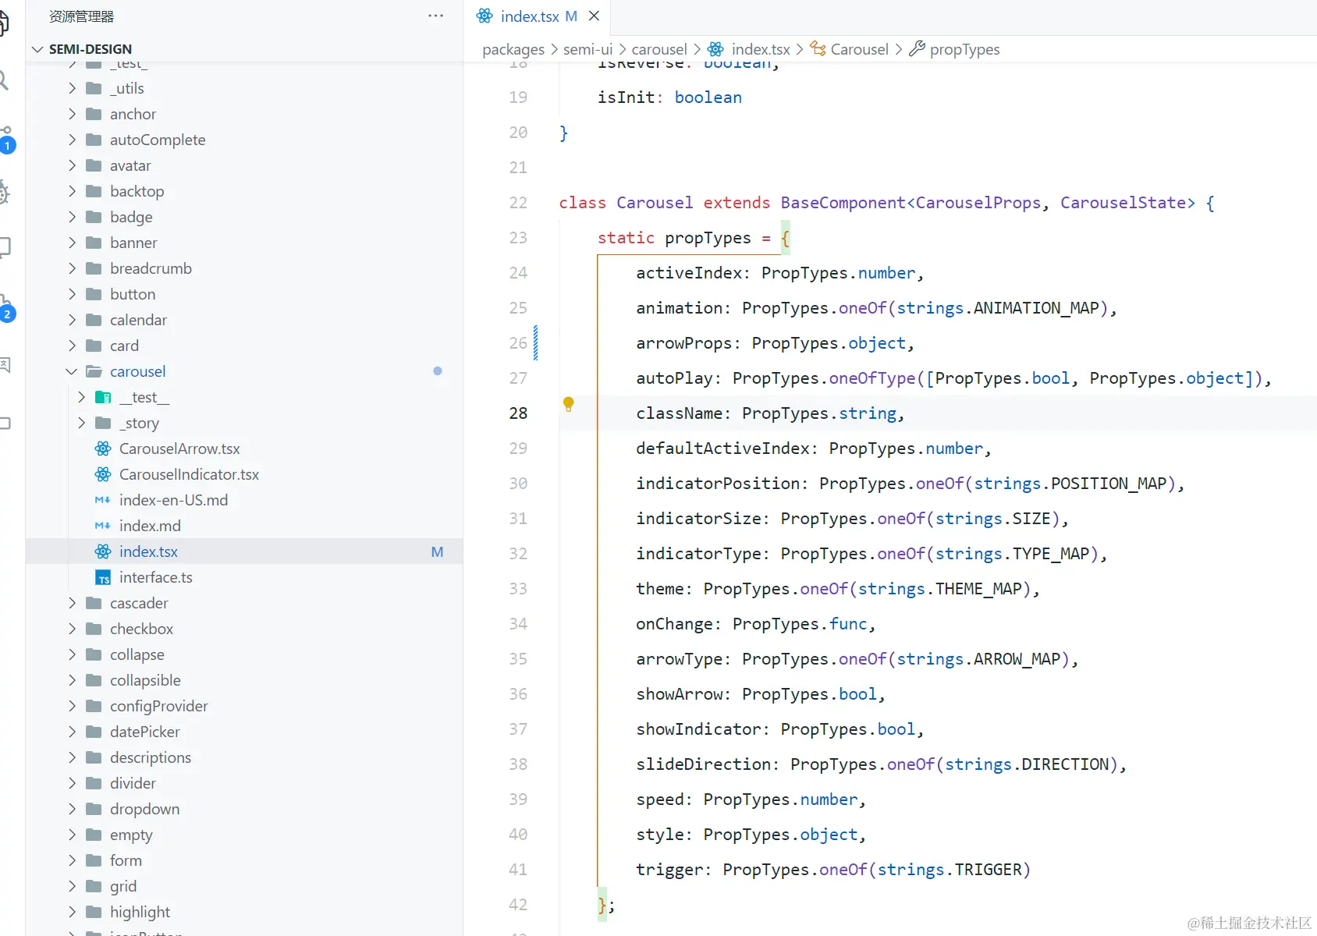The image size is (1317, 936).
Task: Click the folder icon beside cascader
Action: click(x=94, y=603)
